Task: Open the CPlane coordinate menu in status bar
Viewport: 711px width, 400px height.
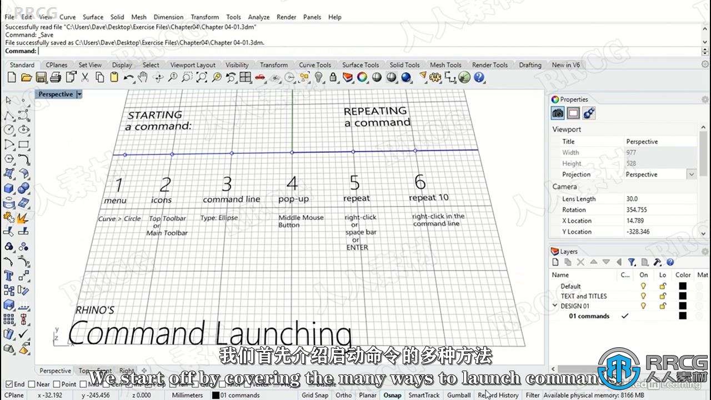Action: [14, 395]
